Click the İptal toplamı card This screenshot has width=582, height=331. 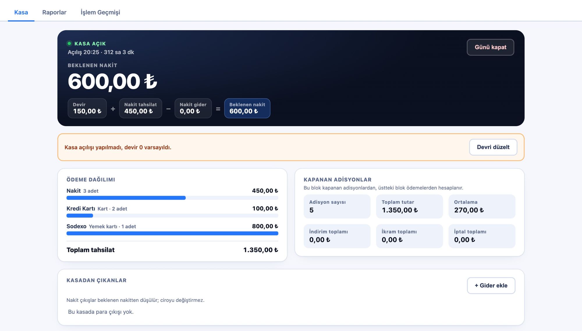pos(482,236)
